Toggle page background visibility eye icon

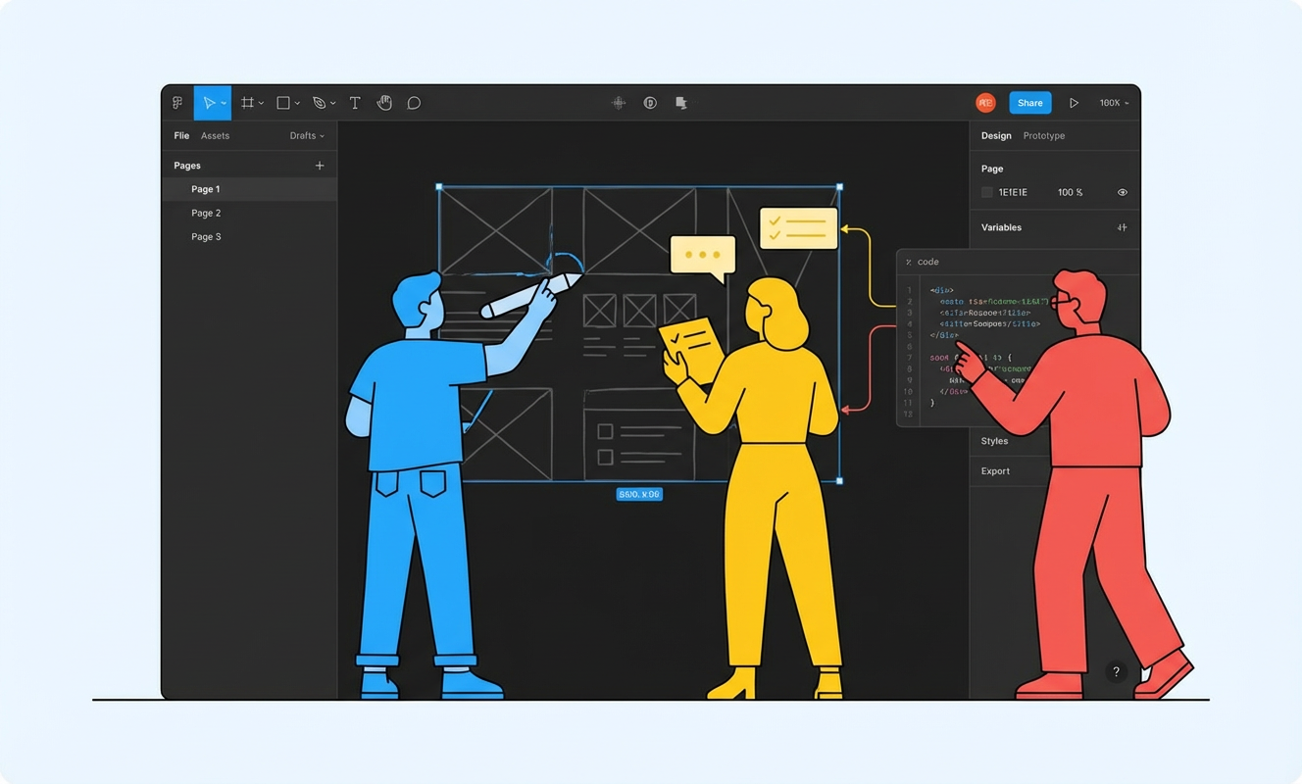pos(1123,192)
